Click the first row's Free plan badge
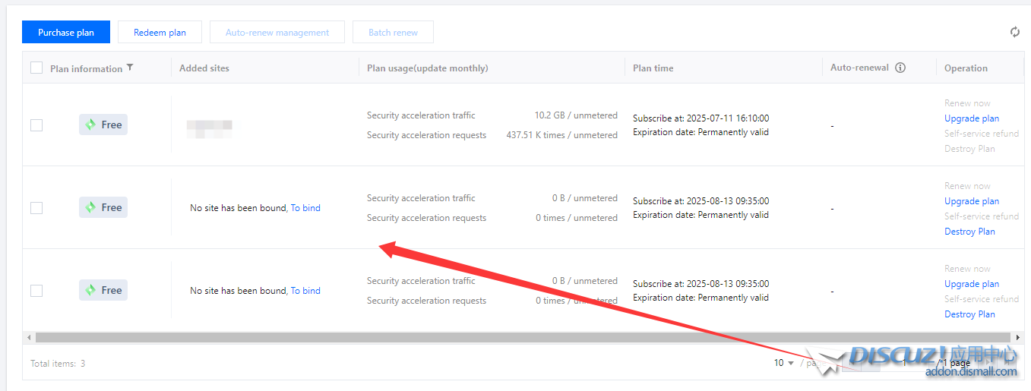Viewport: 1031px width, 391px height. click(x=103, y=125)
